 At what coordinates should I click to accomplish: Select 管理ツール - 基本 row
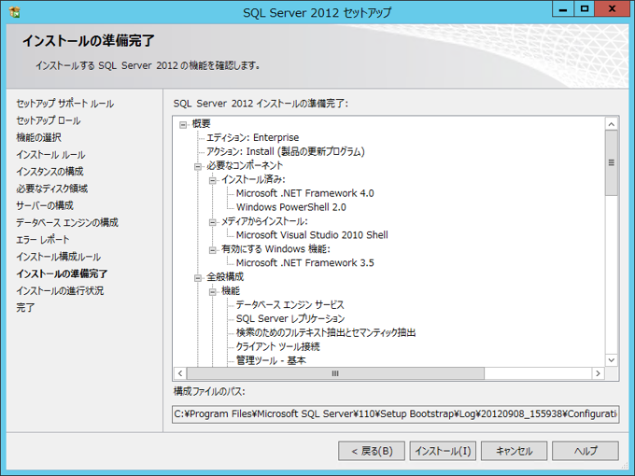pos(271,360)
